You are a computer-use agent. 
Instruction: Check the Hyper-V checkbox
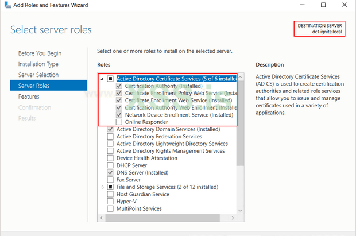coord(110,201)
